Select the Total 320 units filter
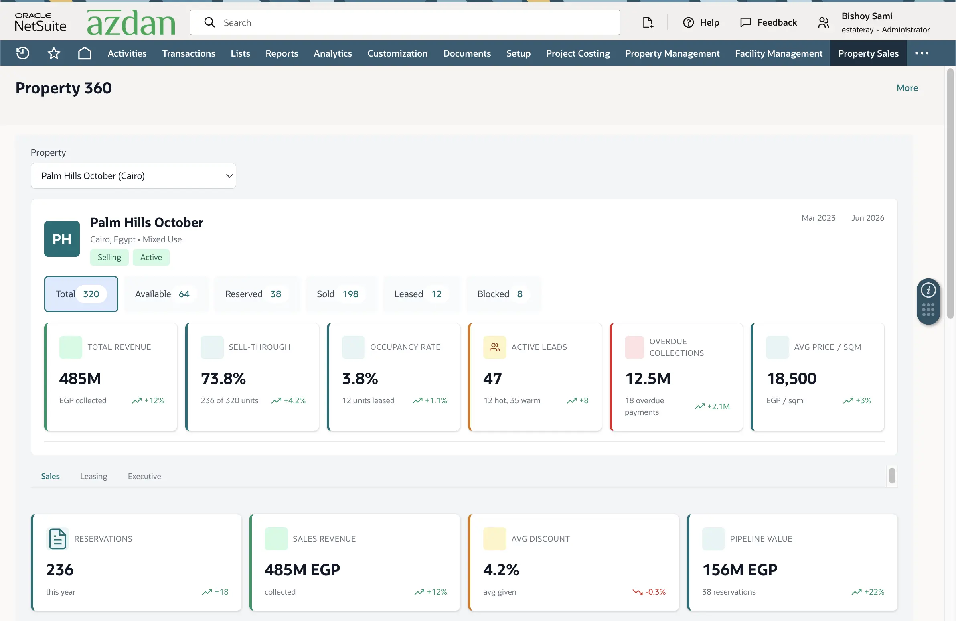 click(x=81, y=294)
